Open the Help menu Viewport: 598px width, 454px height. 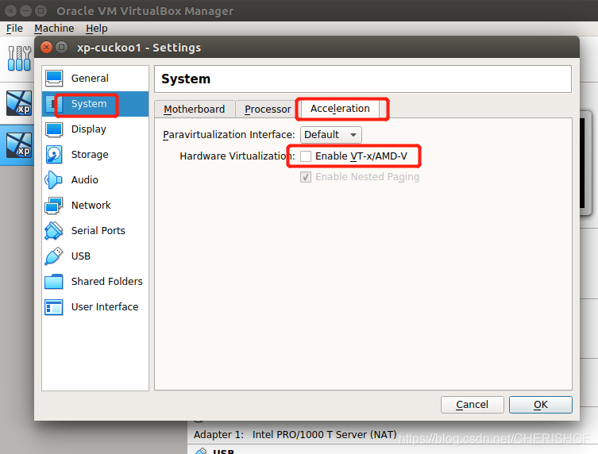[x=96, y=29]
